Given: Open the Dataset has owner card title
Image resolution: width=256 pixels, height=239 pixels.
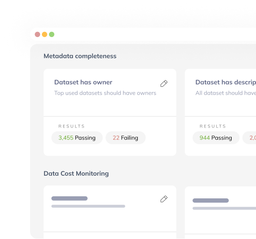Looking at the screenshot, I should [x=83, y=82].
